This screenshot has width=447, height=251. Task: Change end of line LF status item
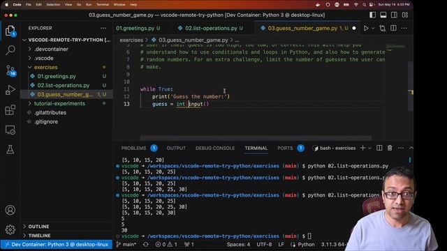281,245
